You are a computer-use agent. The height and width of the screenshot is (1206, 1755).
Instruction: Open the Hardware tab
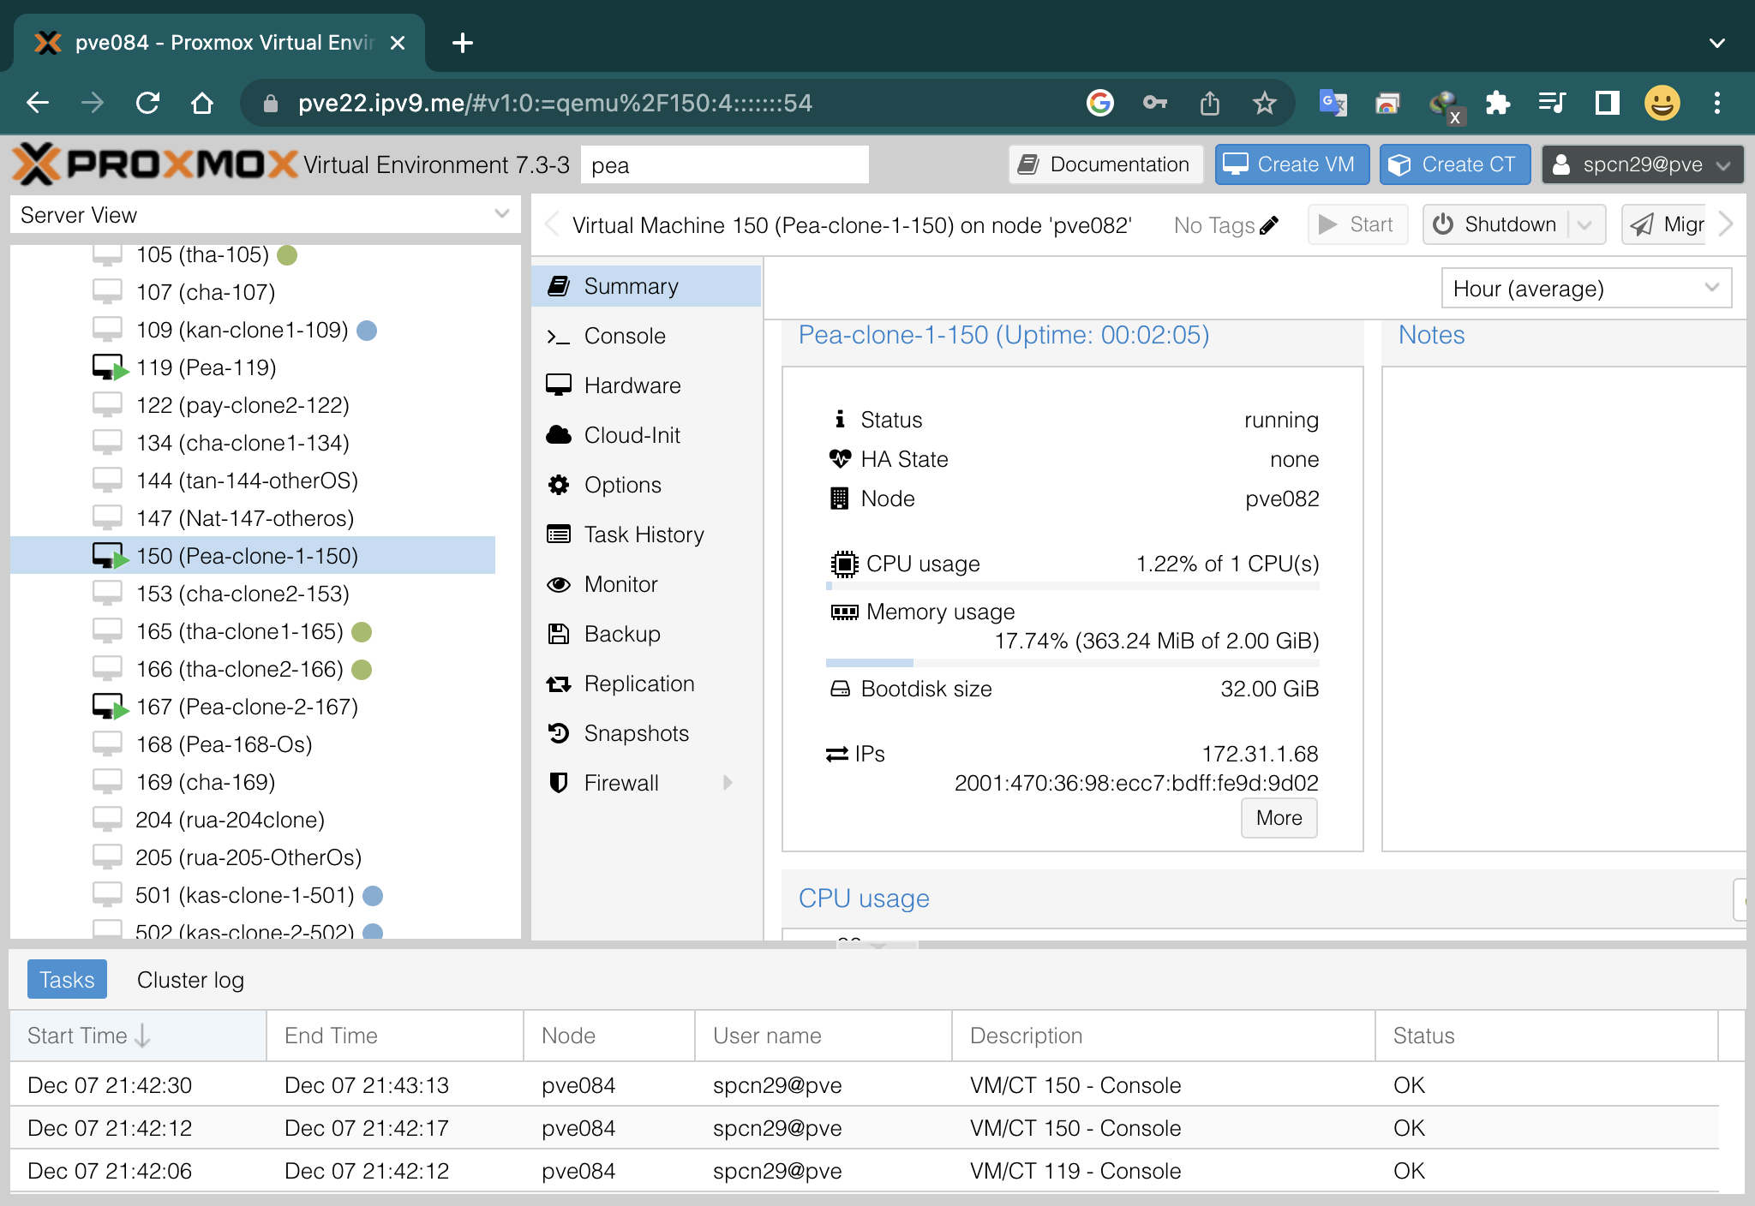(x=646, y=385)
